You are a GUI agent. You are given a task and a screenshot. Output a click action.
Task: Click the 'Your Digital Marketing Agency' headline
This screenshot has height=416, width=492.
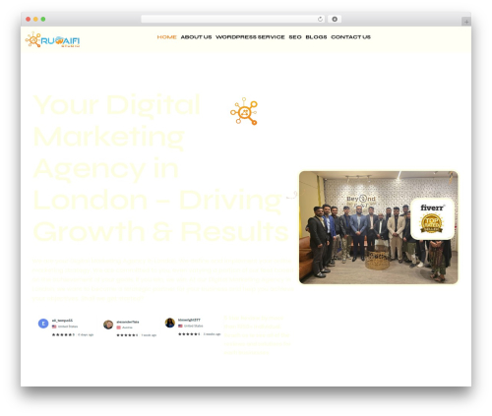[160, 168]
